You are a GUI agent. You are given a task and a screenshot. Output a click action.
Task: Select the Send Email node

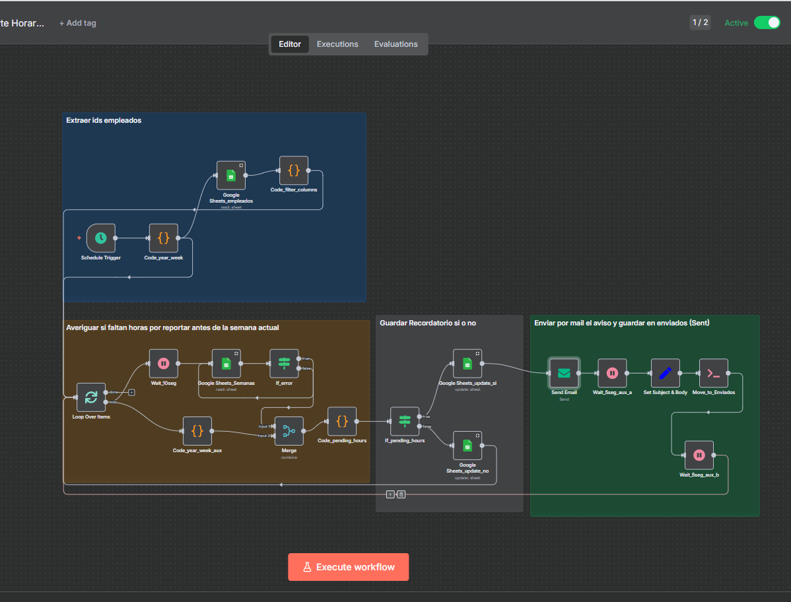[564, 373]
